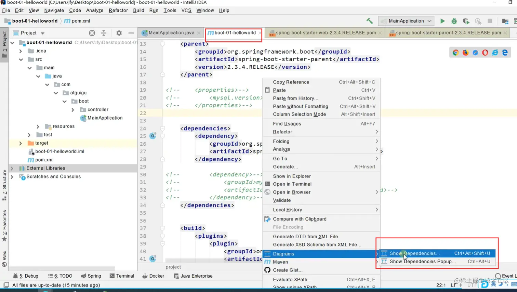The height and width of the screenshot is (292, 517).
Task: Open the Spring tool window
Action: (x=91, y=276)
